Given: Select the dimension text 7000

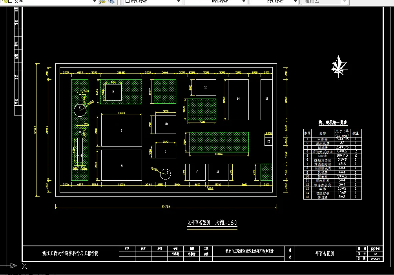Looking at the screenshot, I should [202, 122].
